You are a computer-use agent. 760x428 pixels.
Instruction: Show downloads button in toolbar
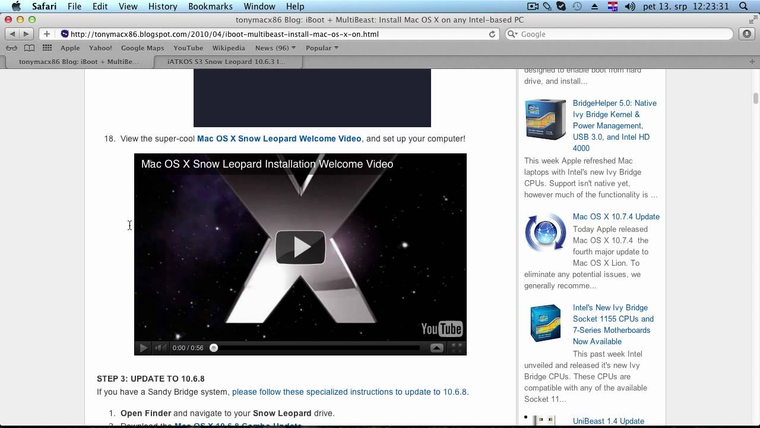tap(747, 34)
